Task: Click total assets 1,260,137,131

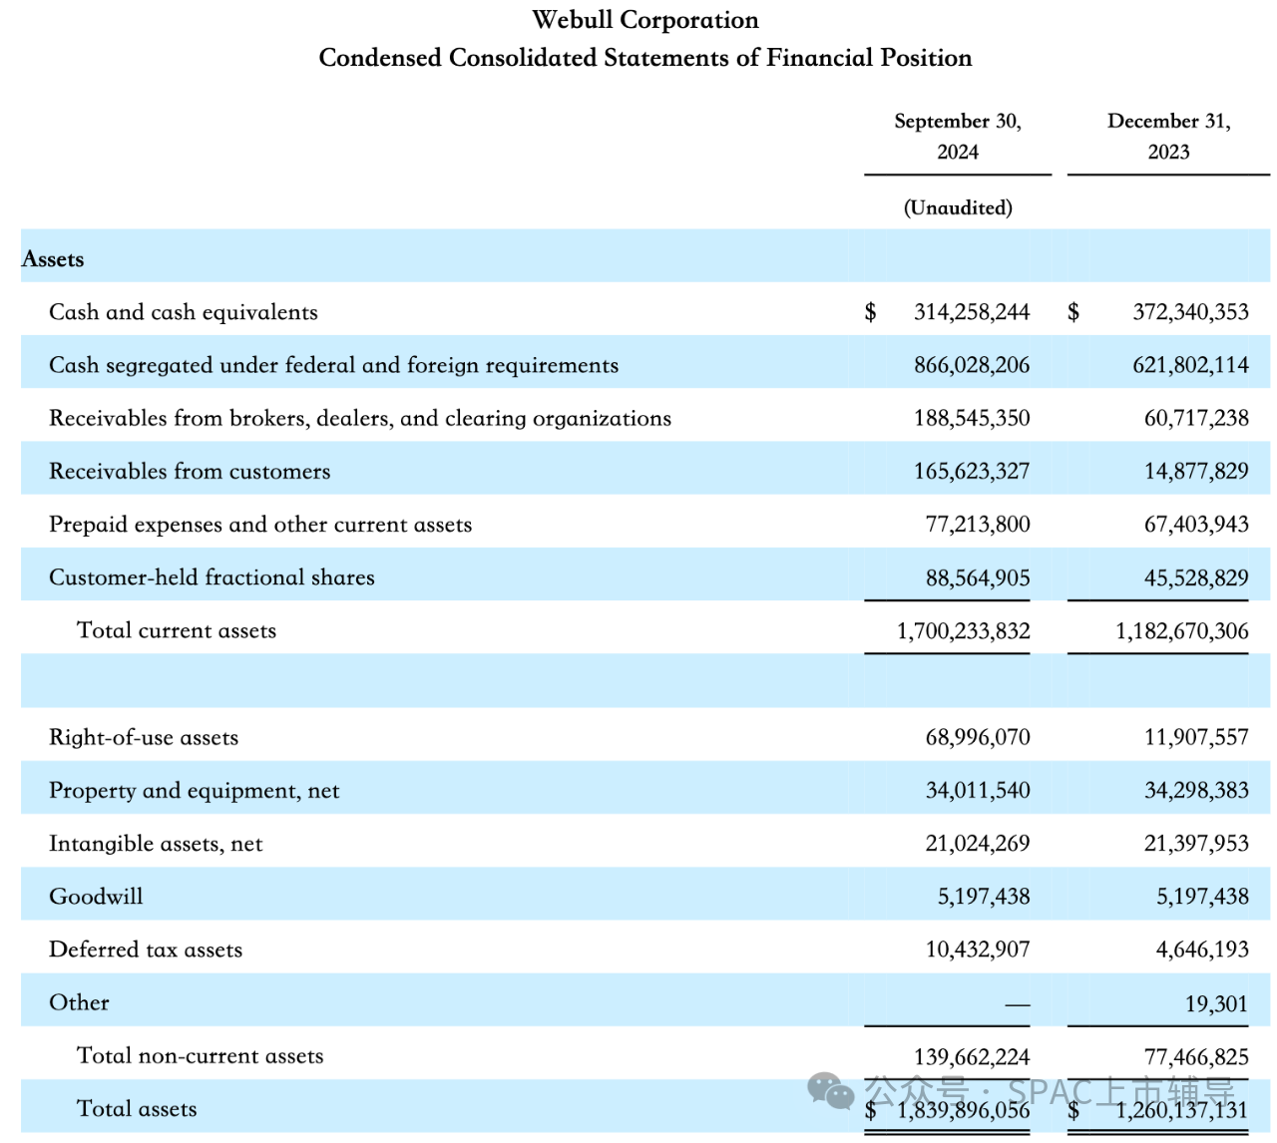Action: click(x=1182, y=1110)
